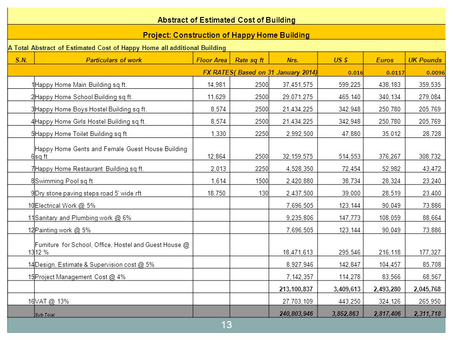Click Nrs. value 37,451,575

tap(298, 85)
